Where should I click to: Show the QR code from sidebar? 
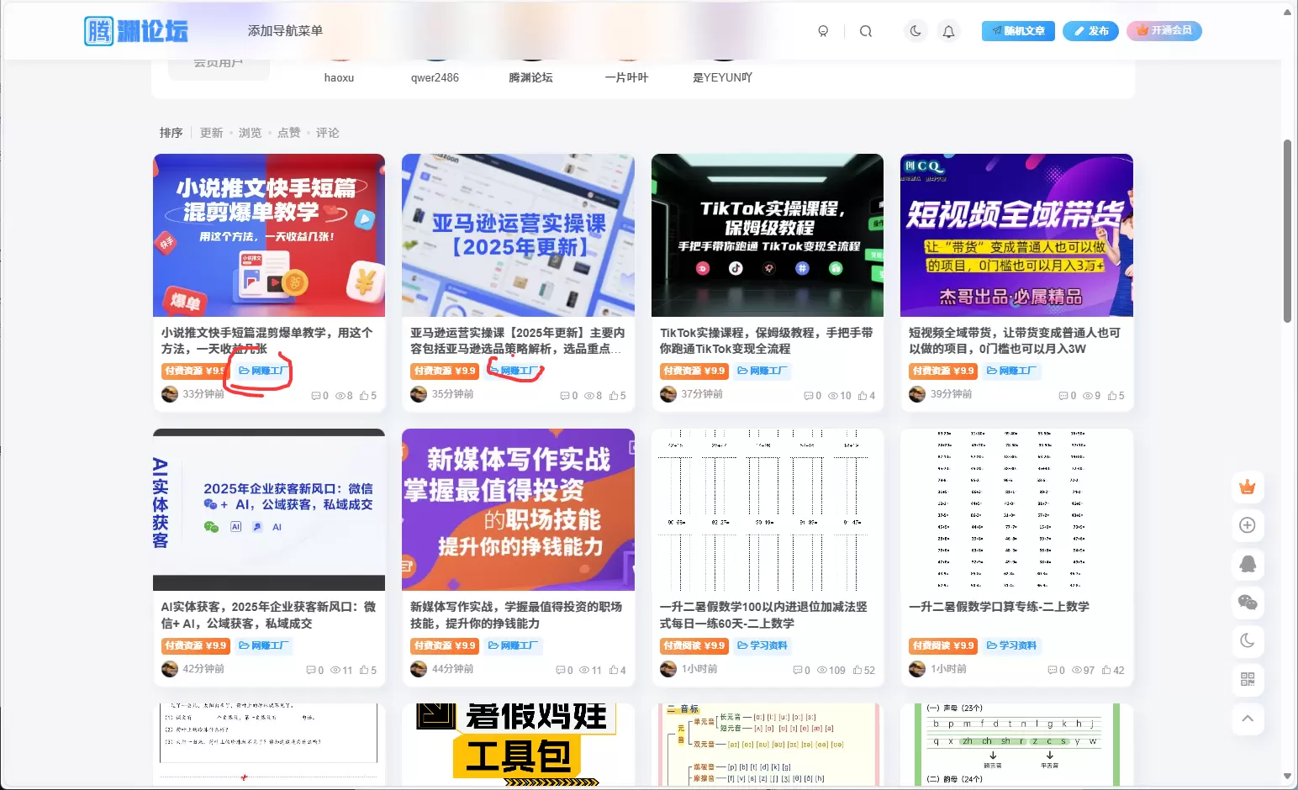(x=1248, y=679)
